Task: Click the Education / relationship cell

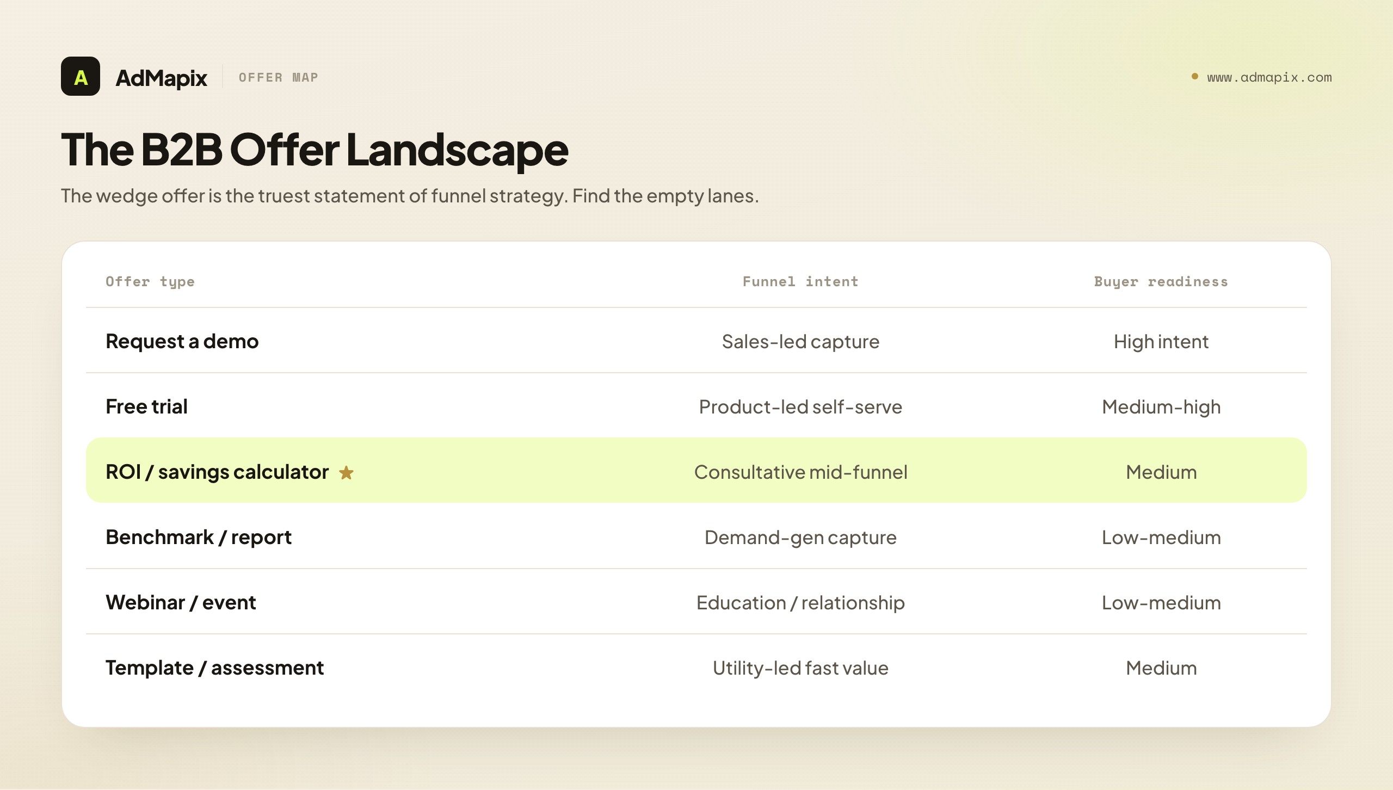Action: pos(800,603)
